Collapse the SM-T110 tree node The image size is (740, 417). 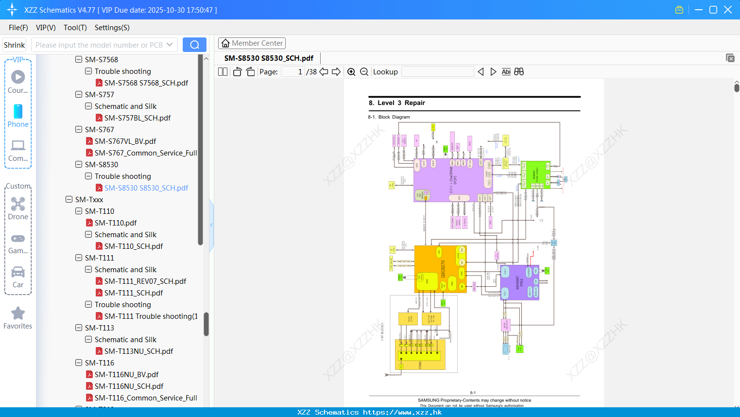click(x=79, y=211)
